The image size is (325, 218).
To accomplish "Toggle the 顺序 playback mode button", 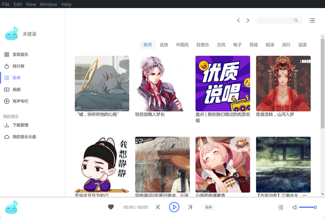I will 208,207.
